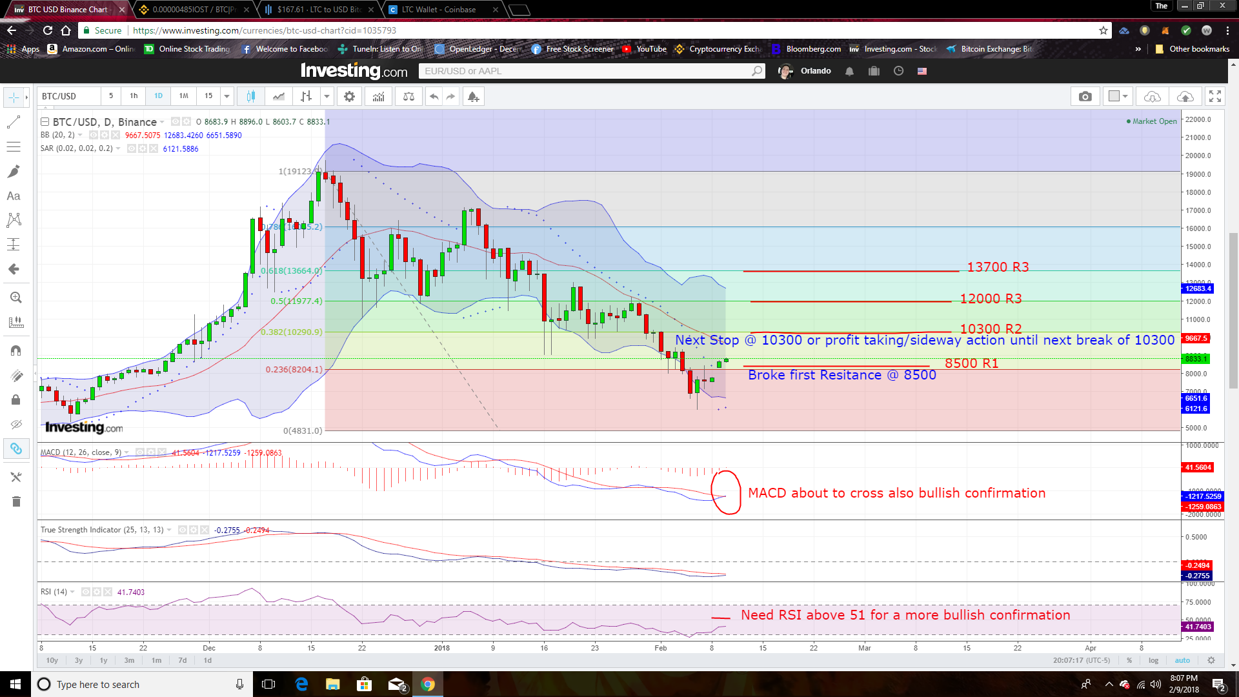Open the time interval dropdown arrow
Viewport: 1239px width, 697px height.
point(227,97)
